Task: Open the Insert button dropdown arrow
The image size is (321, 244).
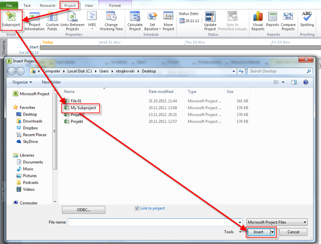Action: click(x=272, y=232)
